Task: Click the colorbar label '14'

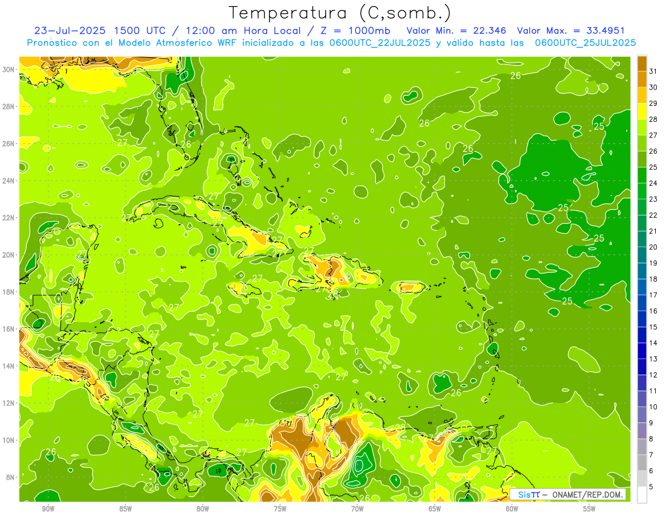Action: pos(653,343)
